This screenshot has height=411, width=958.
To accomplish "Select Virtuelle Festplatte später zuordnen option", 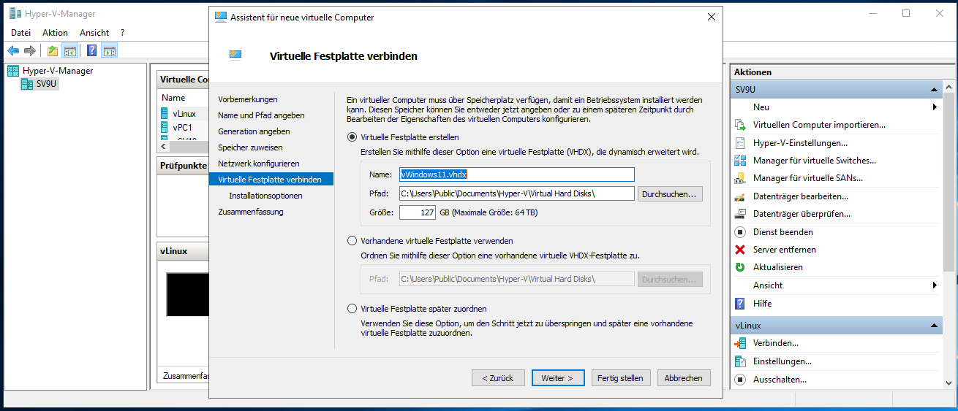I will coord(352,309).
